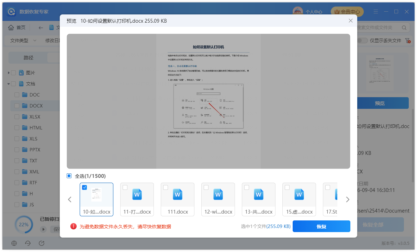This screenshot has width=417, height=252.
Task: Toggle the 全选 select-all checkbox
Action: 69,176
